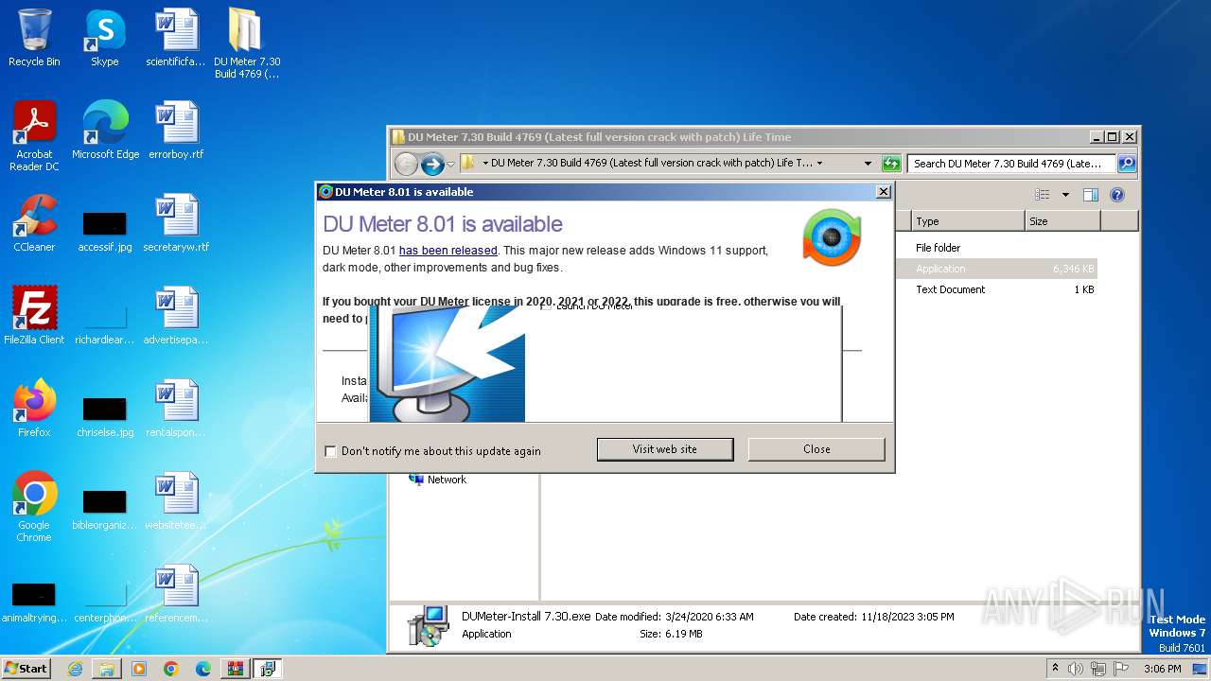
Task: Click the 3:06 PM taskbar clock
Action: [1162, 669]
